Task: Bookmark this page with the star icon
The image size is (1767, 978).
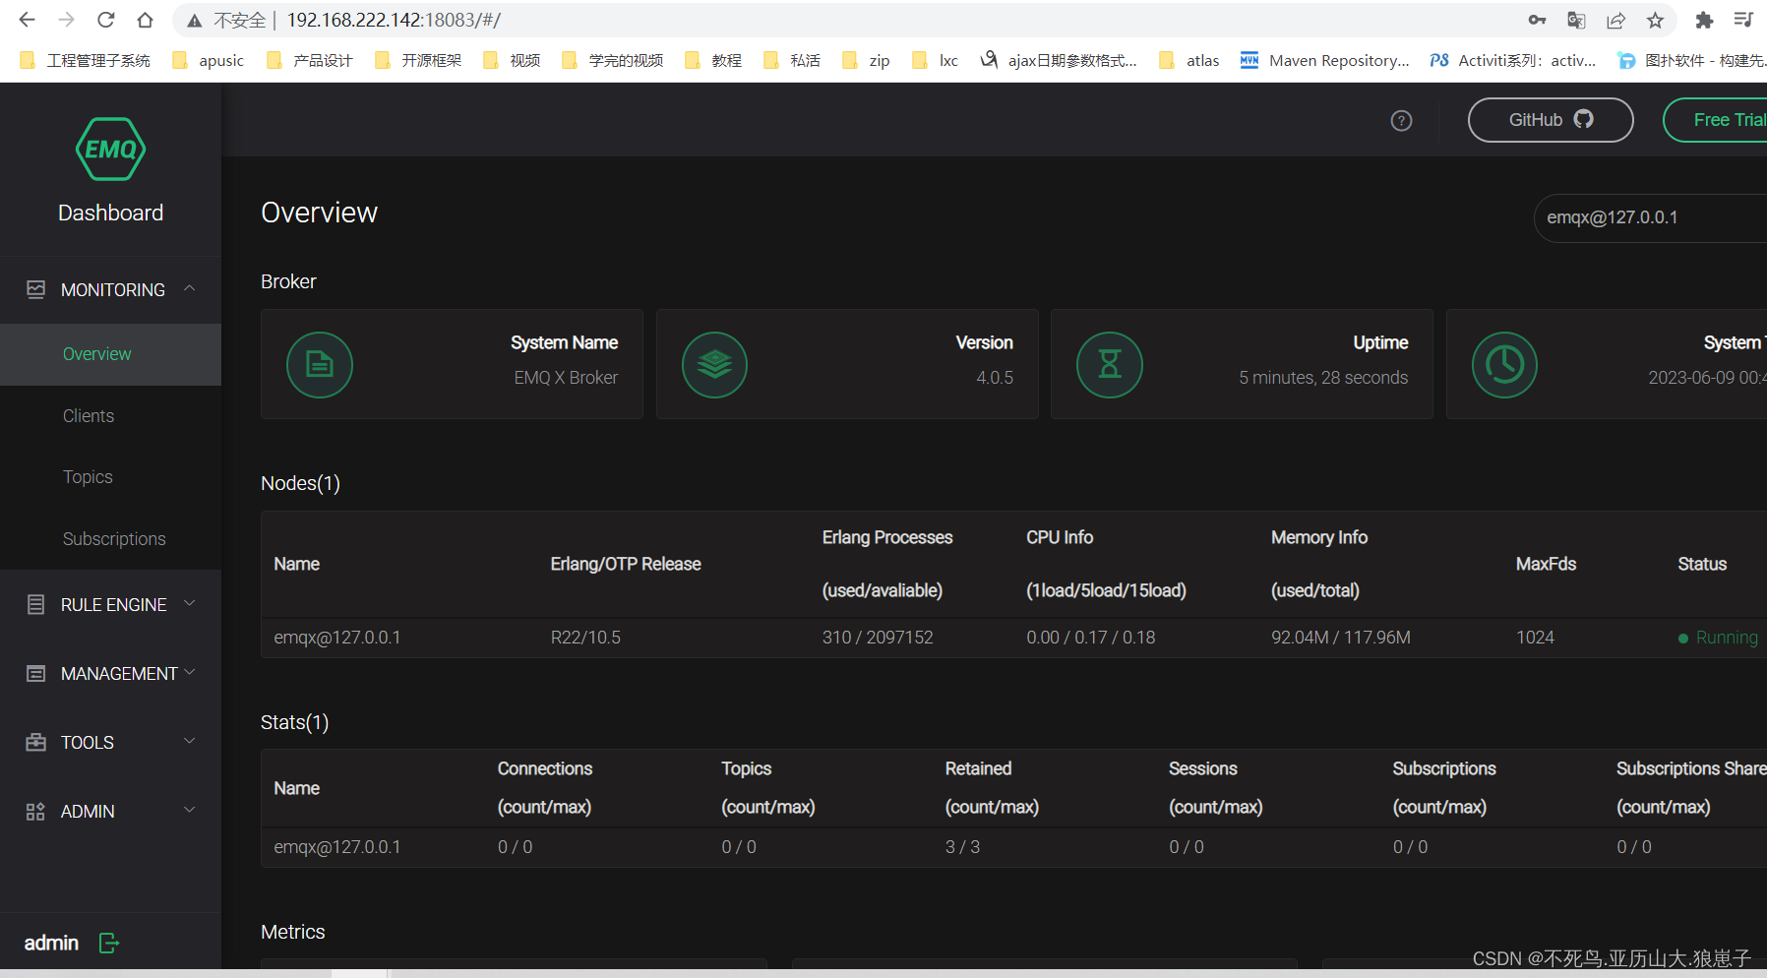Action: pyautogui.click(x=1655, y=20)
